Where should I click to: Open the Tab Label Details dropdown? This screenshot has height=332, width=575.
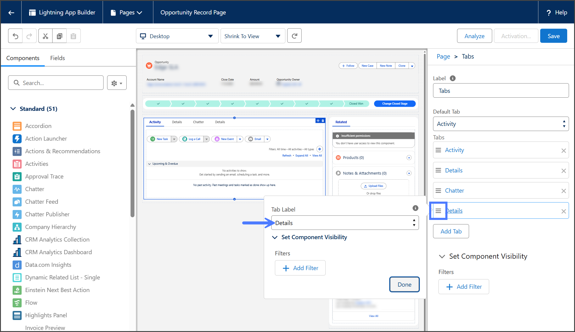[x=345, y=223]
